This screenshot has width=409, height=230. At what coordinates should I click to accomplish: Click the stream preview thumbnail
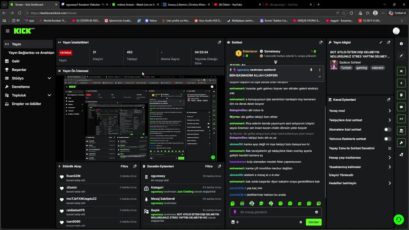[x=141, y=118]
